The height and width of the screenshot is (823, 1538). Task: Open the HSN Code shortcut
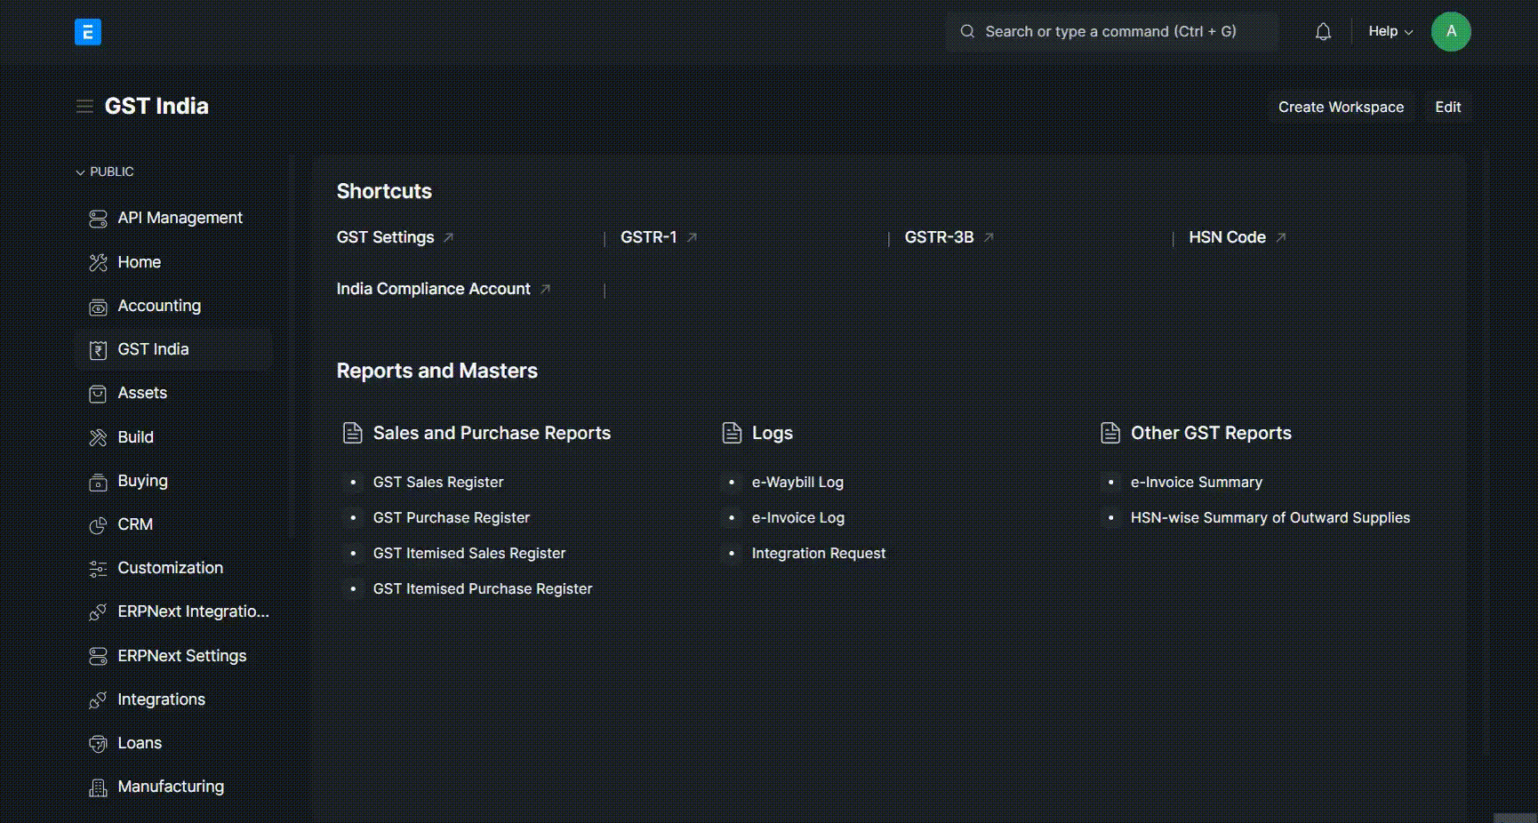tap(1227, 237)
